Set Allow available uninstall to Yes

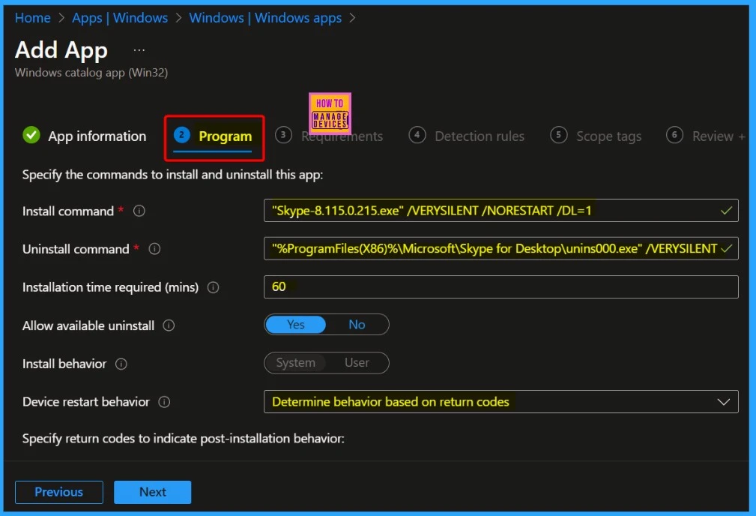pos(295,324)
